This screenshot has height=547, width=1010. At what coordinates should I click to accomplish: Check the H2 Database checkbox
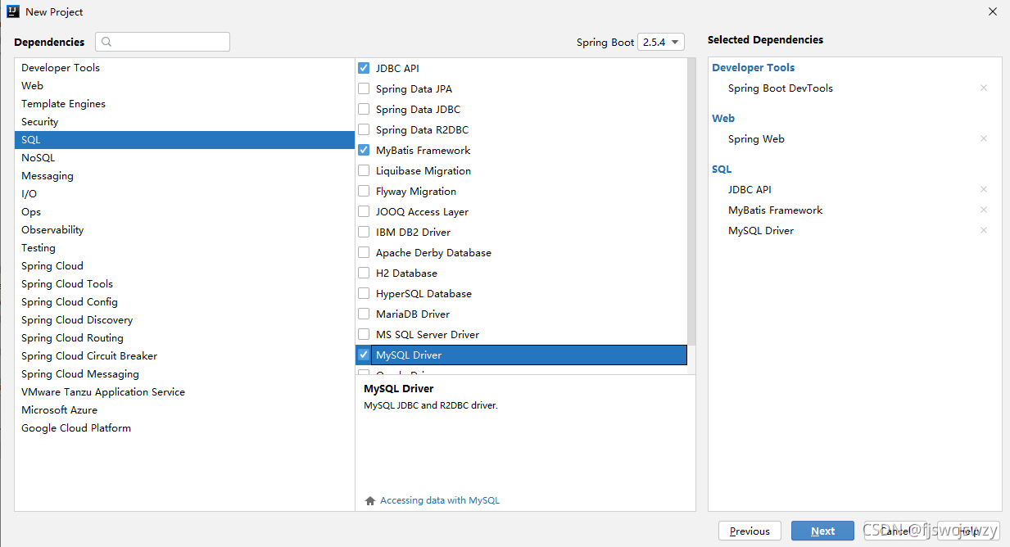364,273
